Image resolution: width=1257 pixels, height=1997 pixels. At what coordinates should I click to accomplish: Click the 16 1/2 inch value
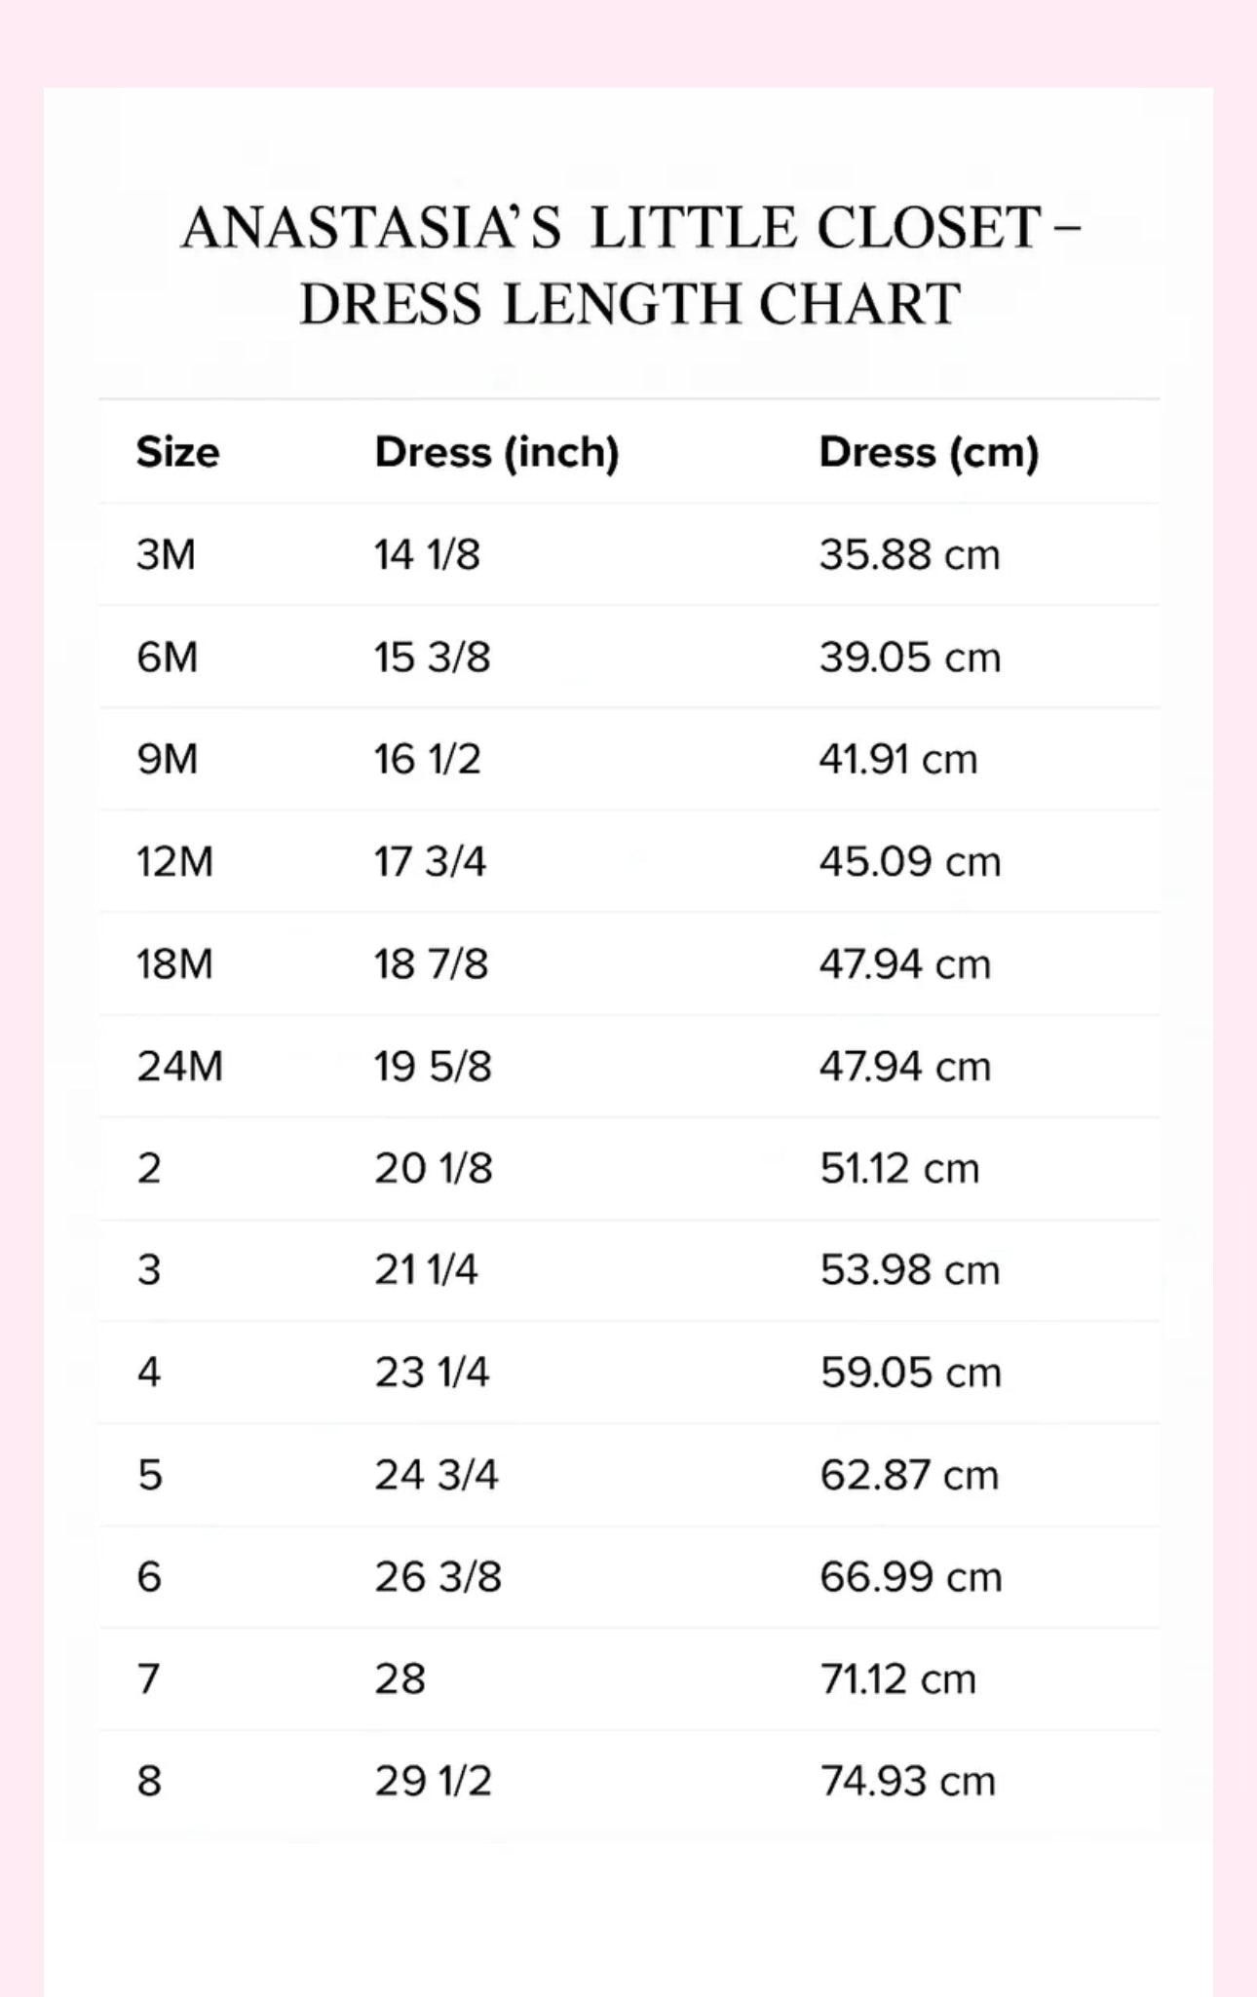427,759
